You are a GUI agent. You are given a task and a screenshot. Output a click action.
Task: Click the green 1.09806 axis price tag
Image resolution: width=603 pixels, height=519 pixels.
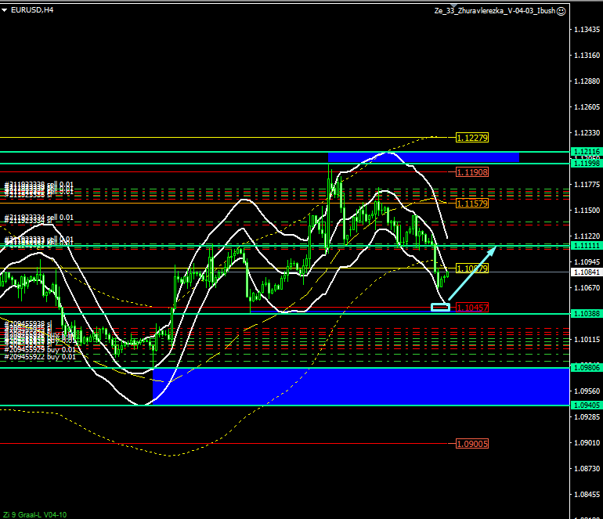click(587, 368)
